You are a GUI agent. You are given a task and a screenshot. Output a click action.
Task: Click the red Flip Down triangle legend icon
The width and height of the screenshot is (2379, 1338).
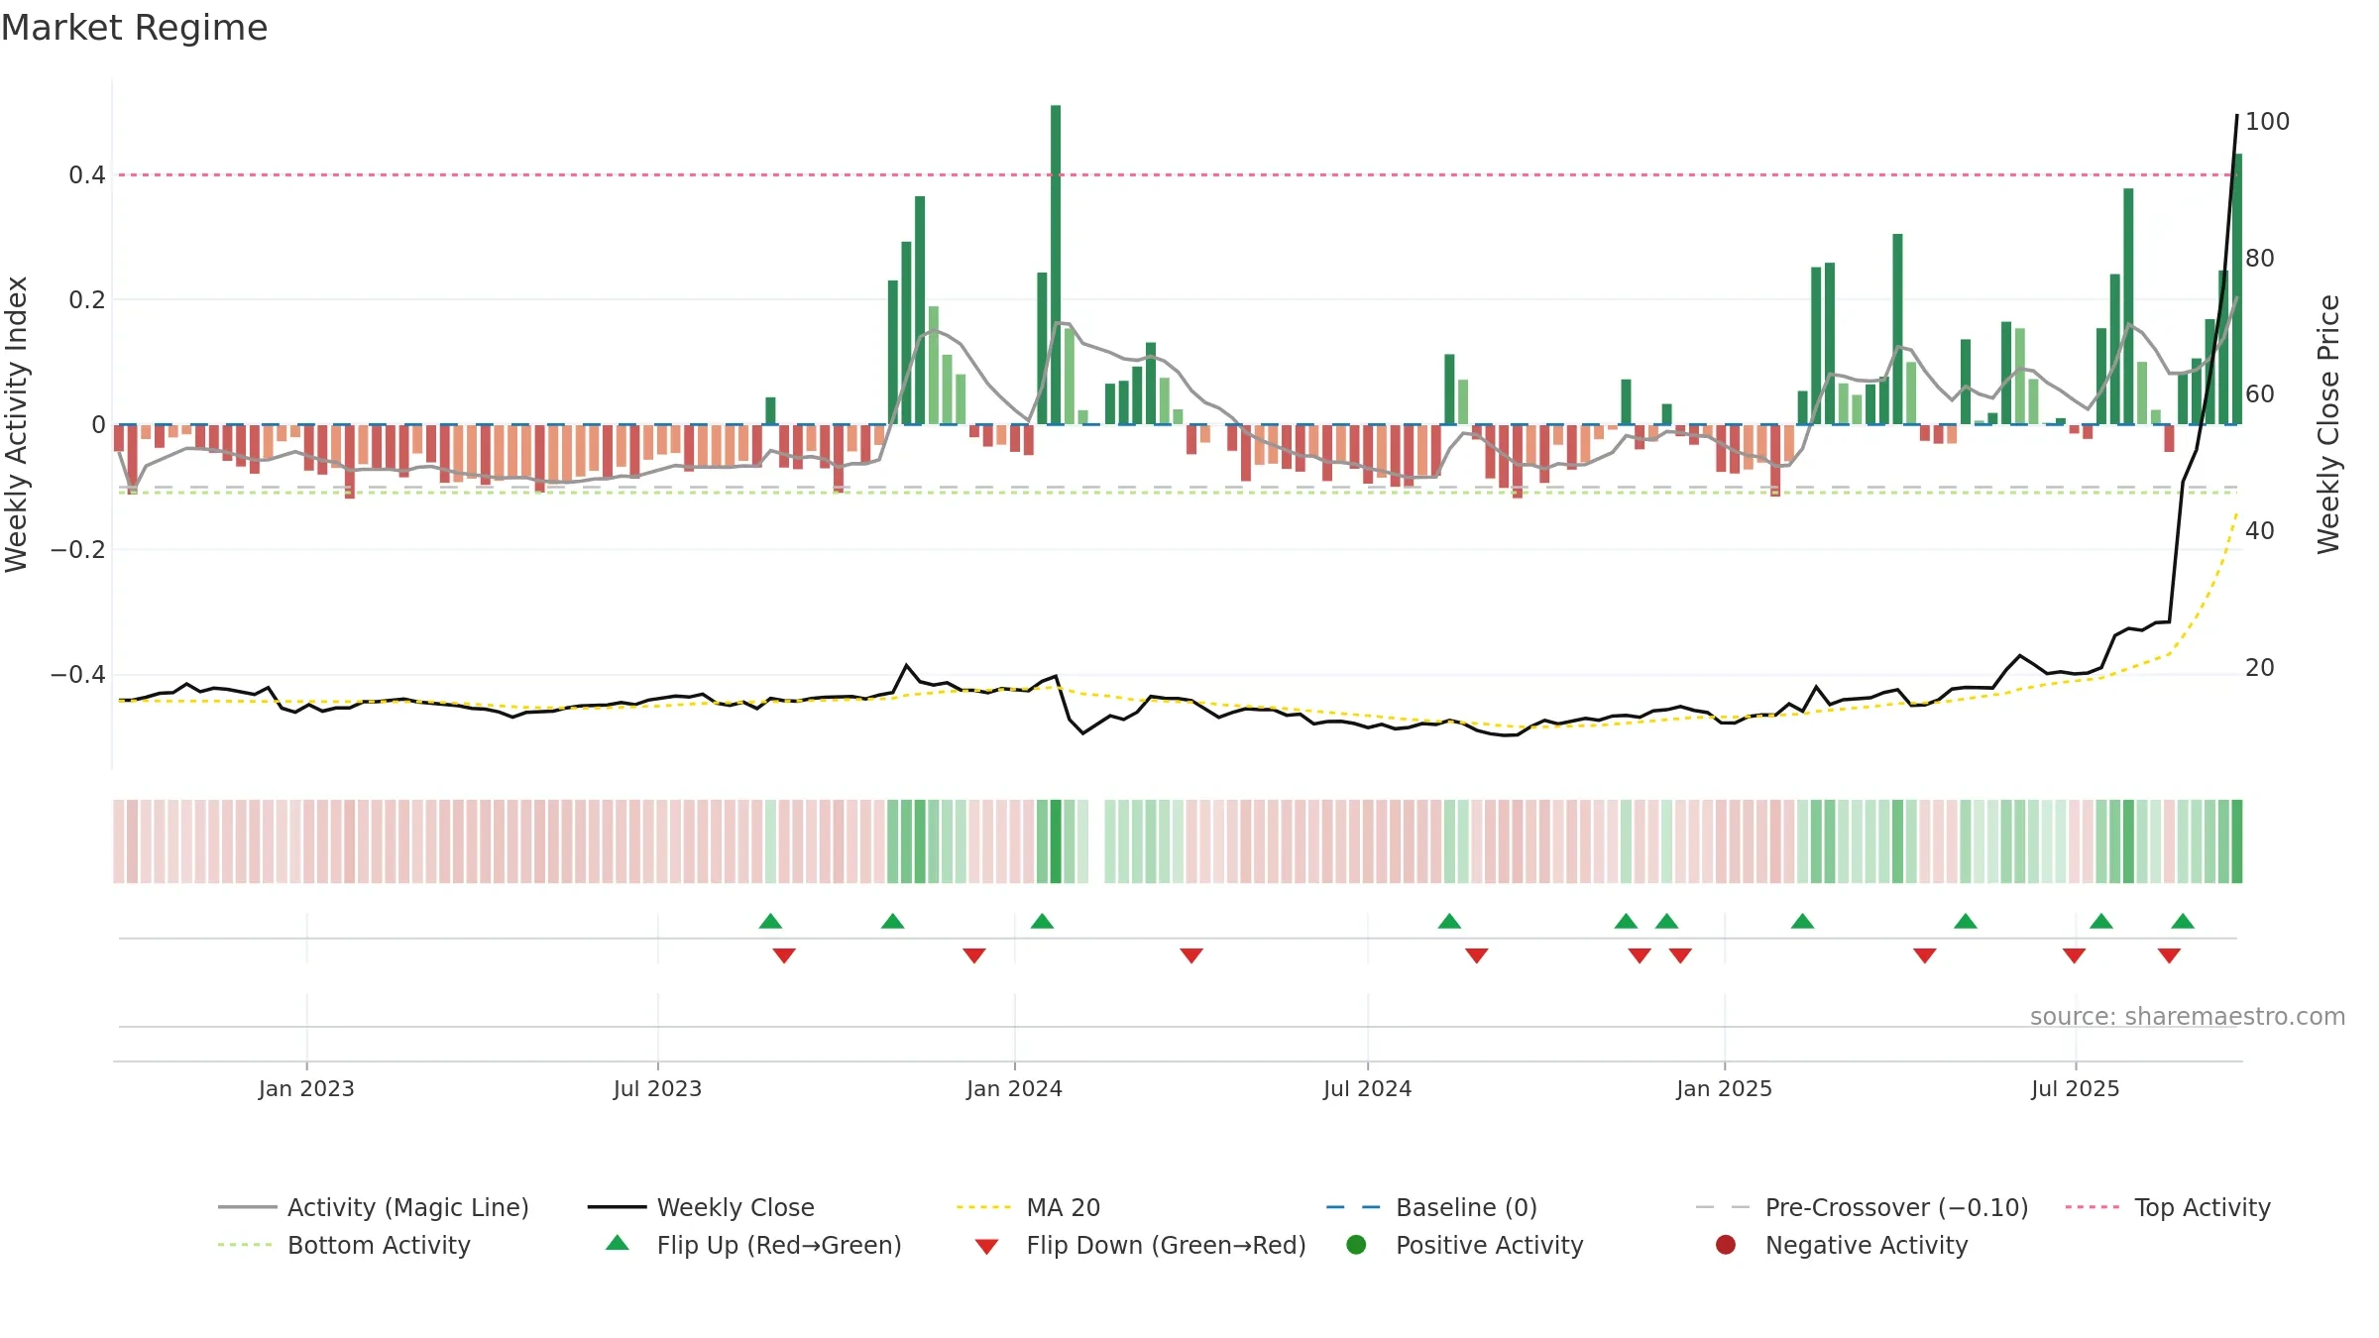986,1247
